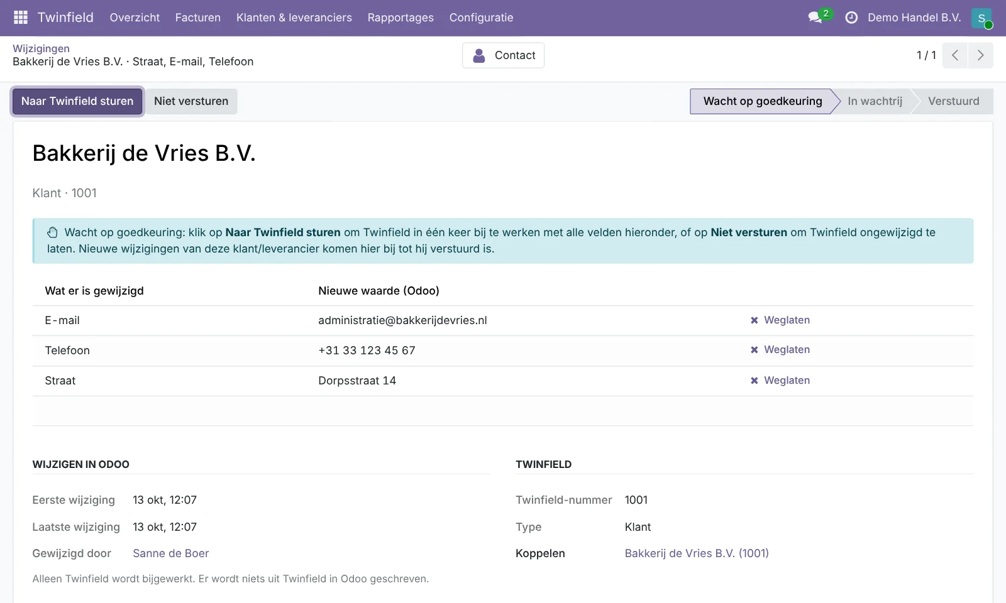Click the administratie@bakkerijdevries.nl value
The image size is (1006, 603).
(x=402, y=320)
